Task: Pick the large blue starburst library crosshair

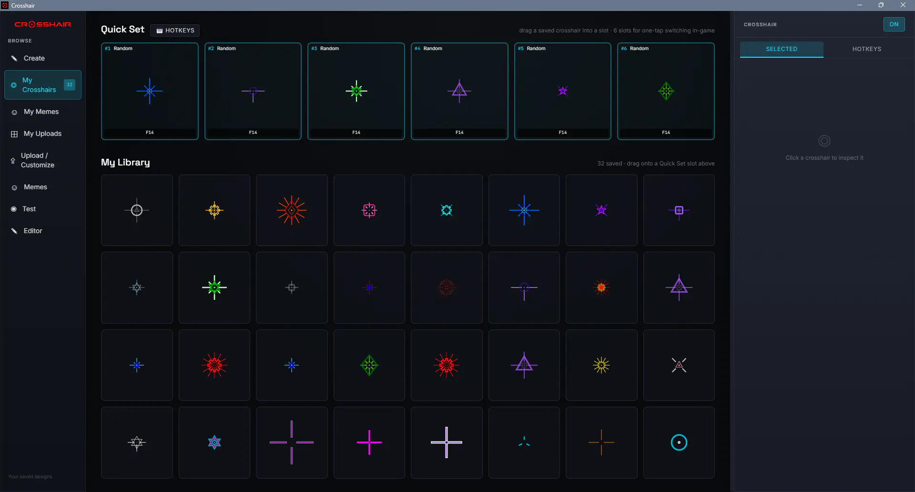Action: pos(524,210)
